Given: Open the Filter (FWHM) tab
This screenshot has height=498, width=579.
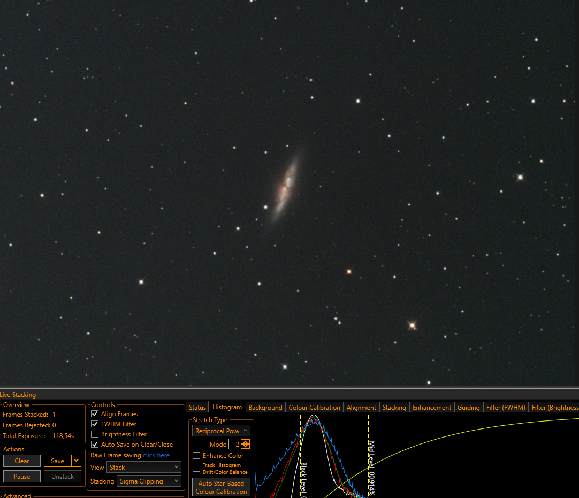Looking at the screenshot, I should (506, 408).
